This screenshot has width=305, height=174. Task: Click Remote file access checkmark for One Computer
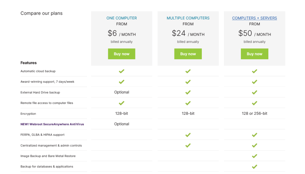tap(121, 103)
